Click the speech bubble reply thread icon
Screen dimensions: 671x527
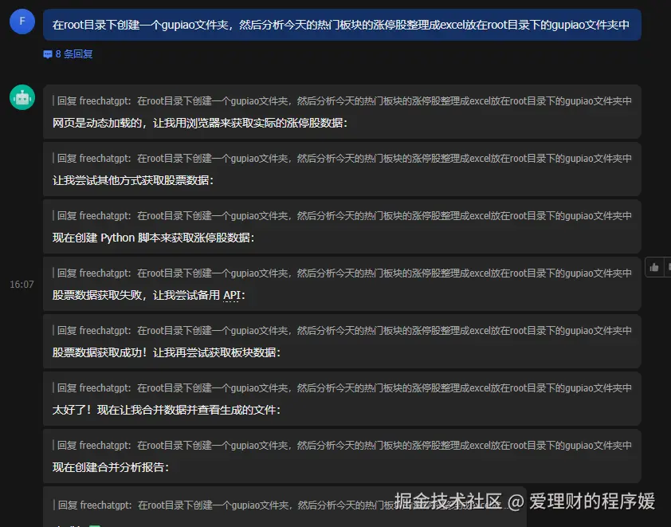click(48, 54)
